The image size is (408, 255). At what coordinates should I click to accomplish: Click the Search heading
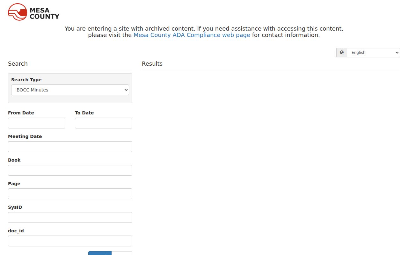pyautogui.click(x=18, y=64)
